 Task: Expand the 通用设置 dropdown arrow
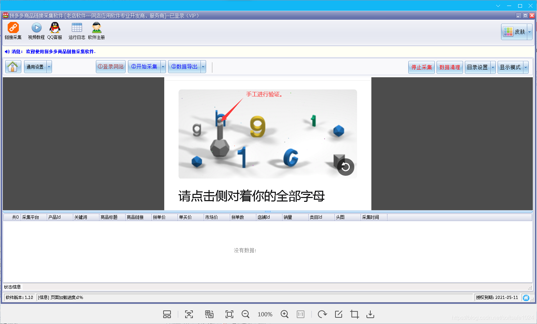49,67
